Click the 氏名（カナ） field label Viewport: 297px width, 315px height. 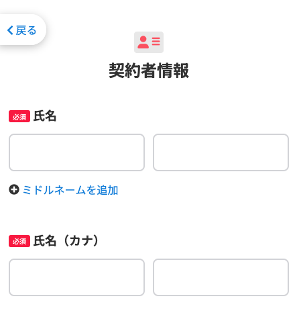point(66,241)
